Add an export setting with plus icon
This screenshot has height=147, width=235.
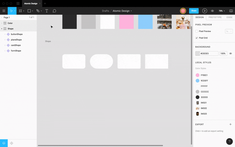coord(230,124)
